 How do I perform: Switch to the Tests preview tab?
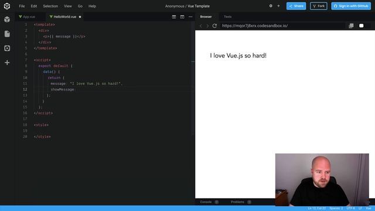(x=227, y=17)
